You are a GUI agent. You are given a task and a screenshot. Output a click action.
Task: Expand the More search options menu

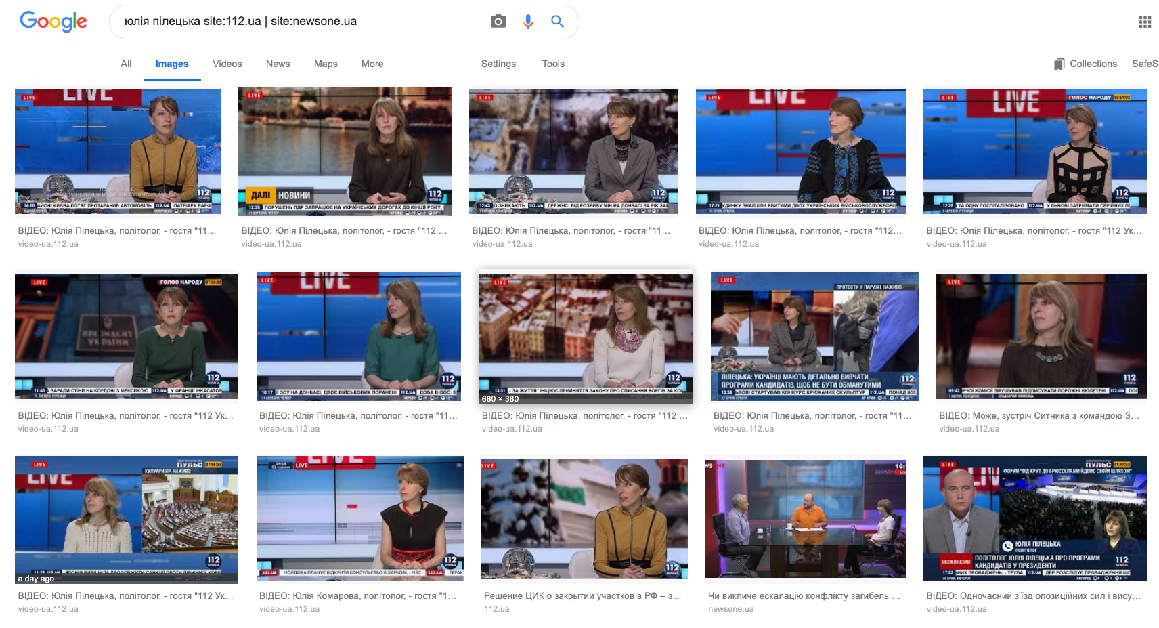coord(372,64)
